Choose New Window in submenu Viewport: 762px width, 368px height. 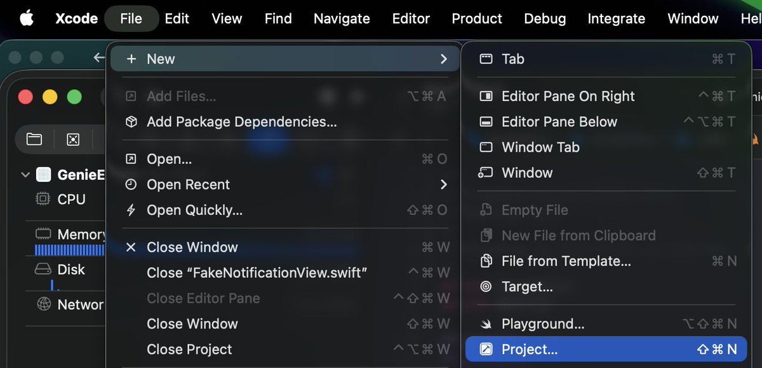[x=606, y=172]
